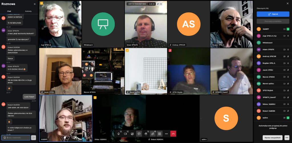The width and height of the screenshot is (292, 143).
Task: Click connection indicator on Zygi SP5ELA tile
Action: point(42,3)
